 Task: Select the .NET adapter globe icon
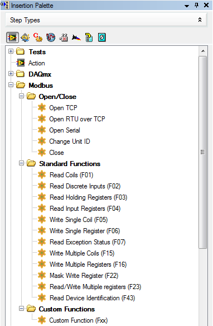point(51,37)
